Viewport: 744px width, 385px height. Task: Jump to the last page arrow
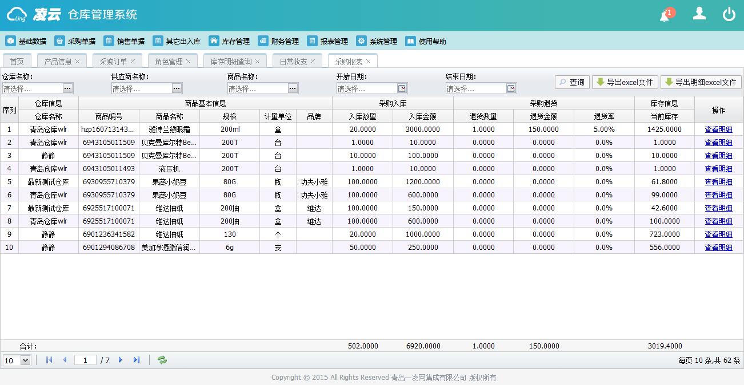(x=137, y=360)
